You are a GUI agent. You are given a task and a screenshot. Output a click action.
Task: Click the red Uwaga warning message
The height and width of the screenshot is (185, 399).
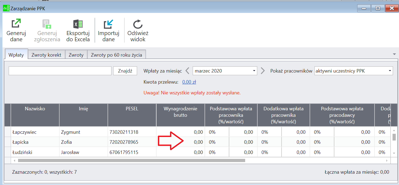tap(192, 93)
